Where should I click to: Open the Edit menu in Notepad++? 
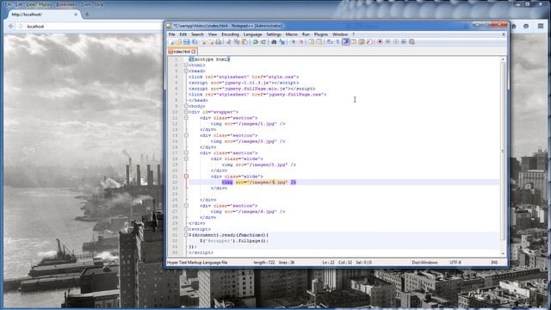coord(183,34)
